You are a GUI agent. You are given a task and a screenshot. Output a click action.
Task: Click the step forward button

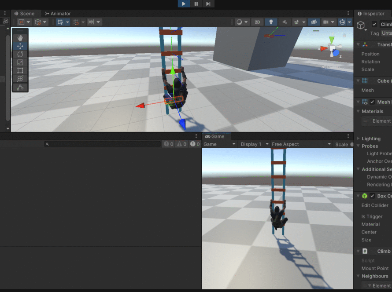click(208, 4)
